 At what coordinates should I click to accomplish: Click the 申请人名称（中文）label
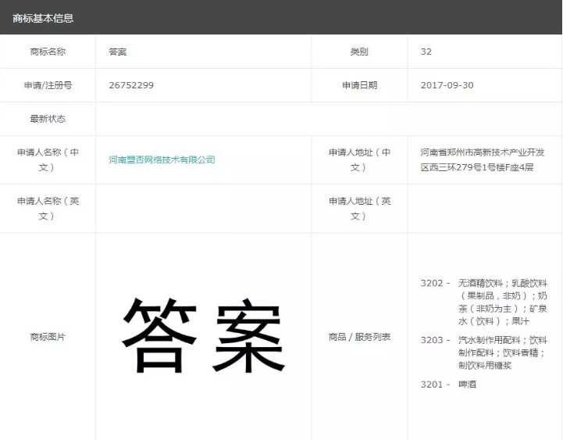(48, 159)
